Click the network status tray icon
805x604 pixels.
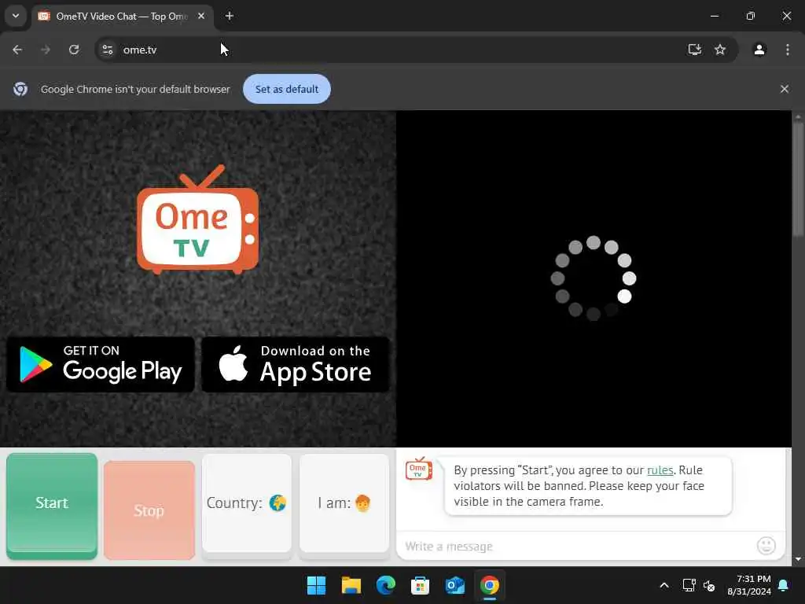689,585
